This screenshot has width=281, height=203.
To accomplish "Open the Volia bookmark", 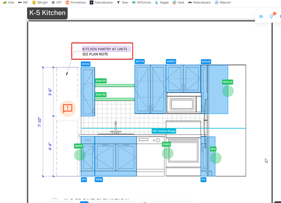I will click(8, 2).
